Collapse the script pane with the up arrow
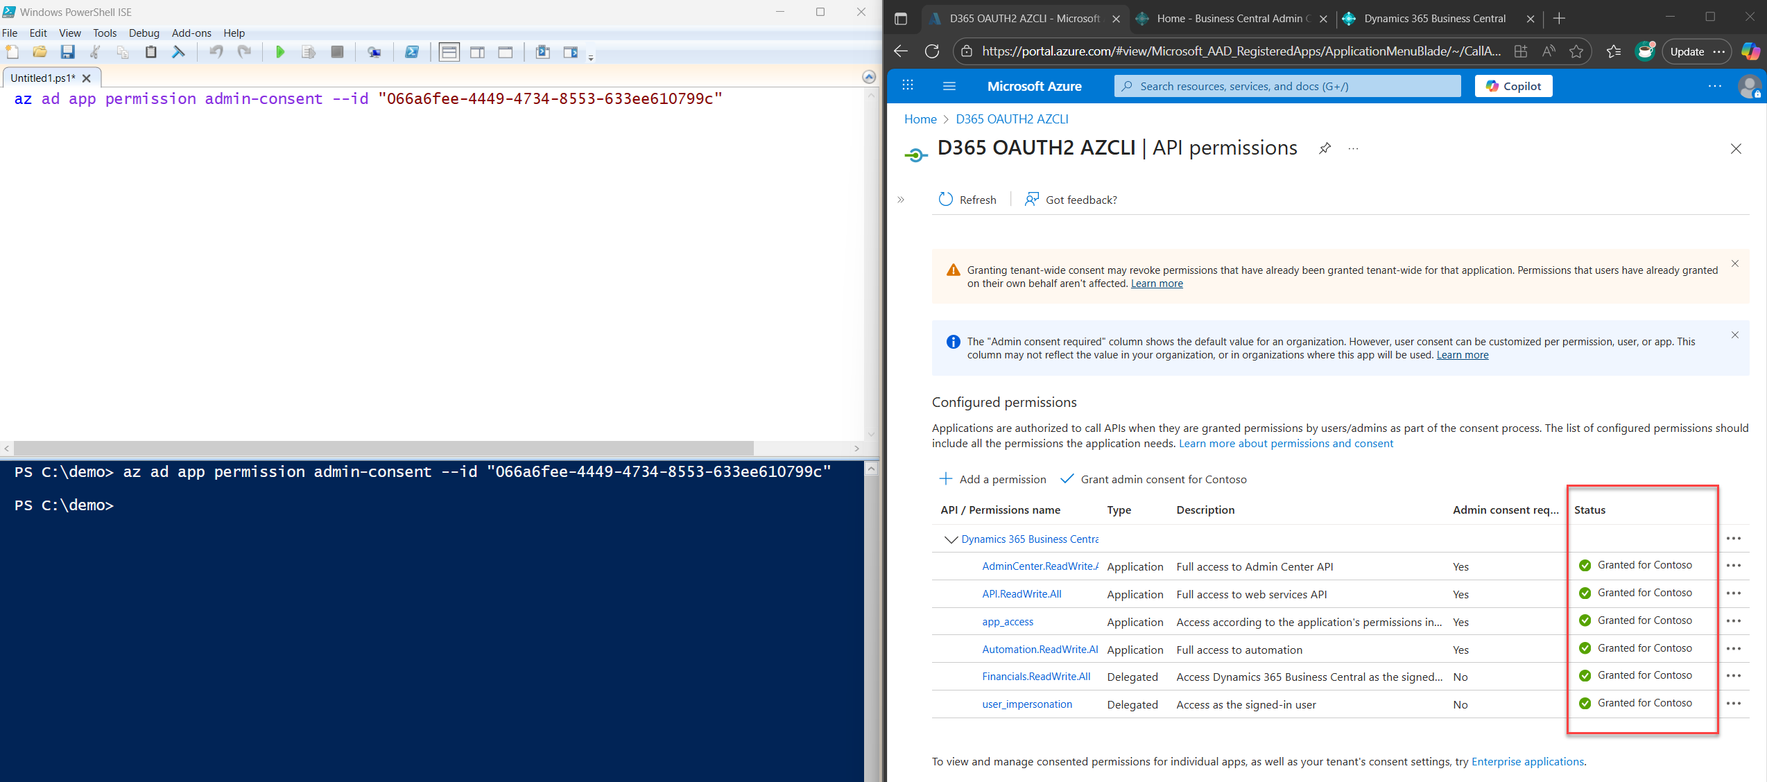The width and height of the screenshot is (1767, 782). [x=868, y=77]
